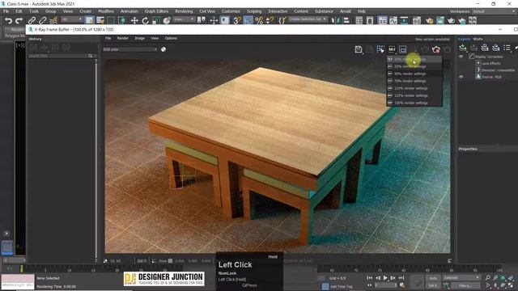Open the layers list options icon
518x291 pixels.
click(x=507, y=48)
